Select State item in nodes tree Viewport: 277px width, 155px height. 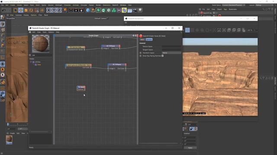pyautogui.click(x=39, y=65)
